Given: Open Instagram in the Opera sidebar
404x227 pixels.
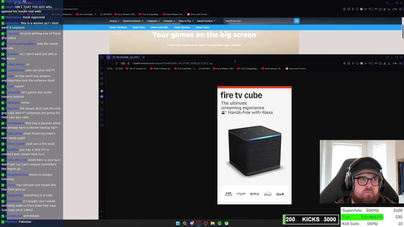Looking at the screenshot, I should point(102,102).
